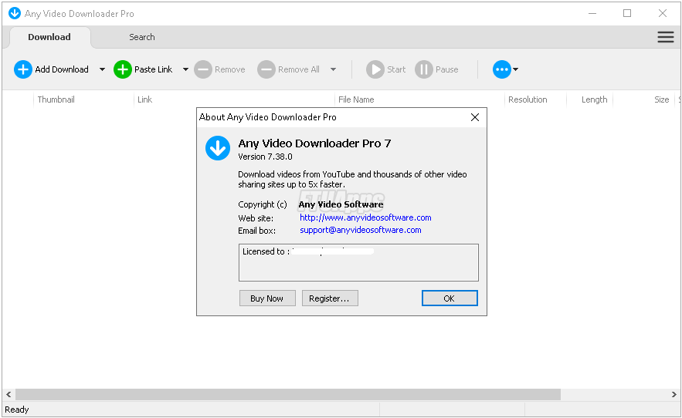Open the hamburger menu icon
Viewport: 682px width, 418px height.
[x=666, y=37]
